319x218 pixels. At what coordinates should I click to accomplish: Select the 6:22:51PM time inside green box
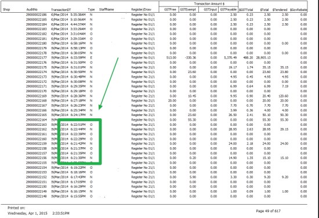pos(78,125)
